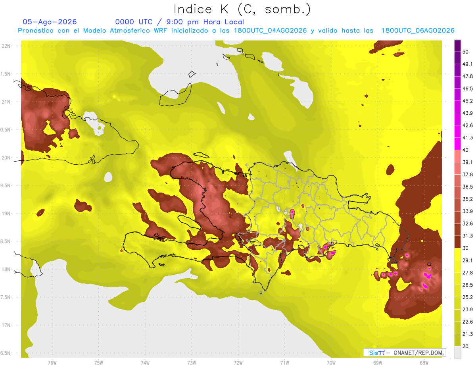Select the "75W" longitude axis label

point(99,363)
